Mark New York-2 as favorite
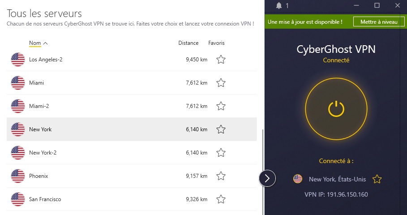The height and width of the screenshot is (215, 407). [221, 153]
